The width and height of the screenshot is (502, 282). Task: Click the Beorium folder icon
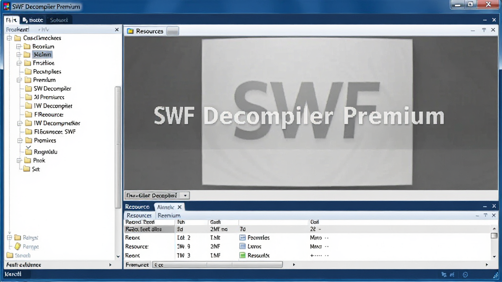click(x=27, y=47)
